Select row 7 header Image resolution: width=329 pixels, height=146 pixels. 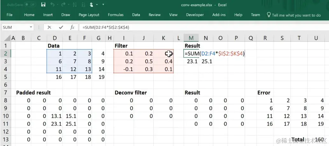(x=5, y=92)
